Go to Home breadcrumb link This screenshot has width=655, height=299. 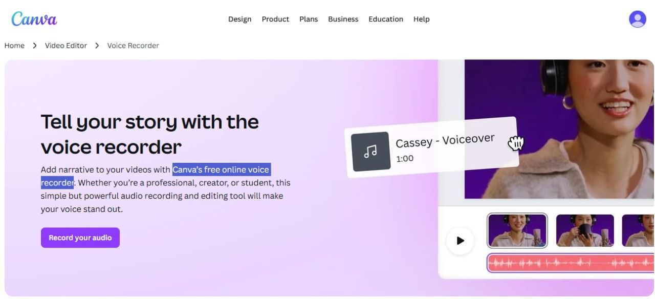click(14, 46)
